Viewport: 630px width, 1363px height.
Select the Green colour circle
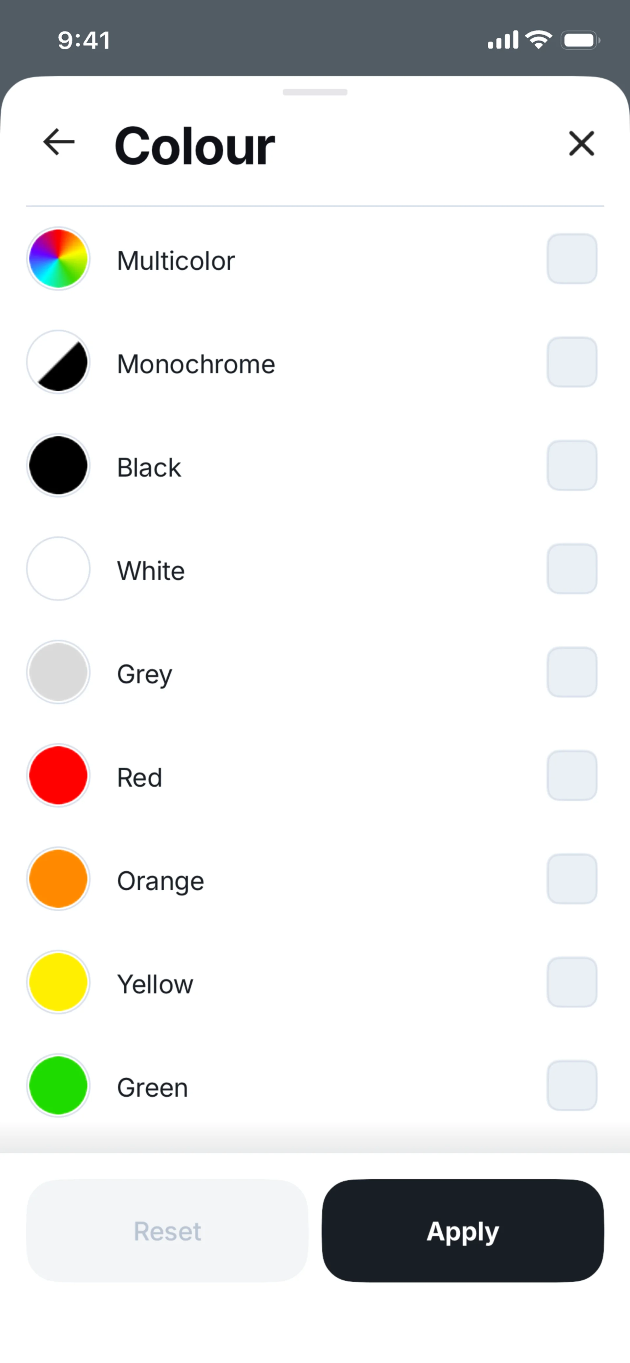pos(58,1086)
